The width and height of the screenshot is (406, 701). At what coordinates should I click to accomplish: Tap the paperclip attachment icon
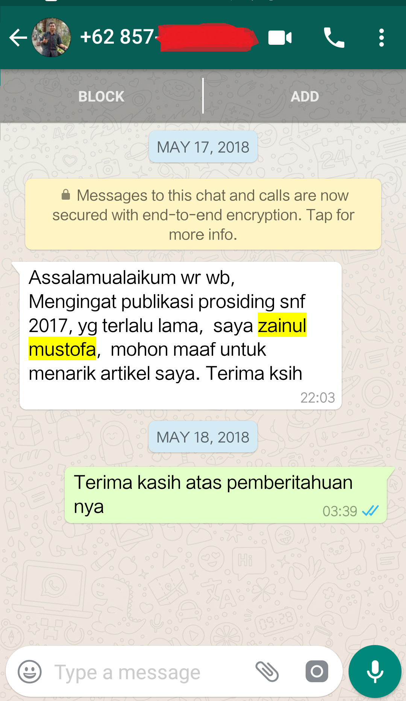(x=267, y=672)
